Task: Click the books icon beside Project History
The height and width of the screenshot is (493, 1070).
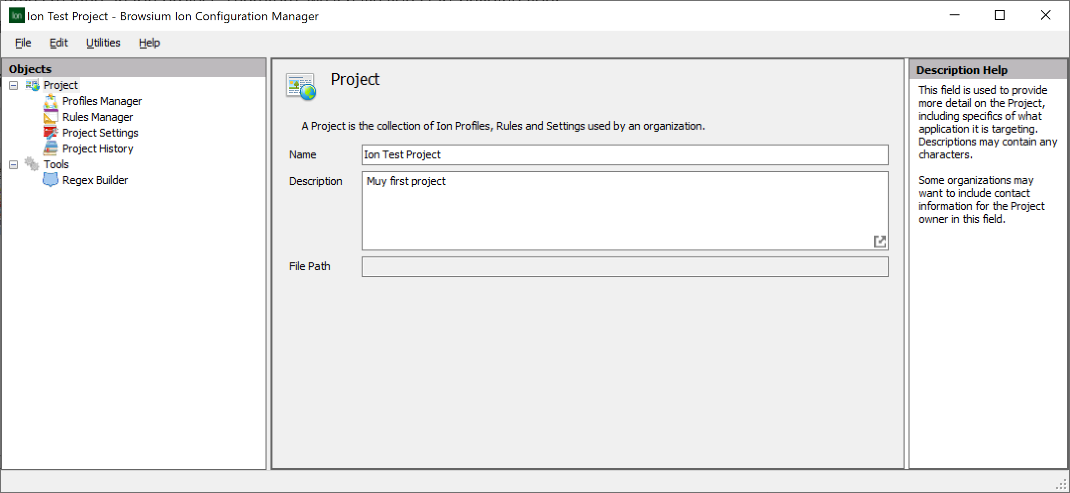Action: pos(51,148)
